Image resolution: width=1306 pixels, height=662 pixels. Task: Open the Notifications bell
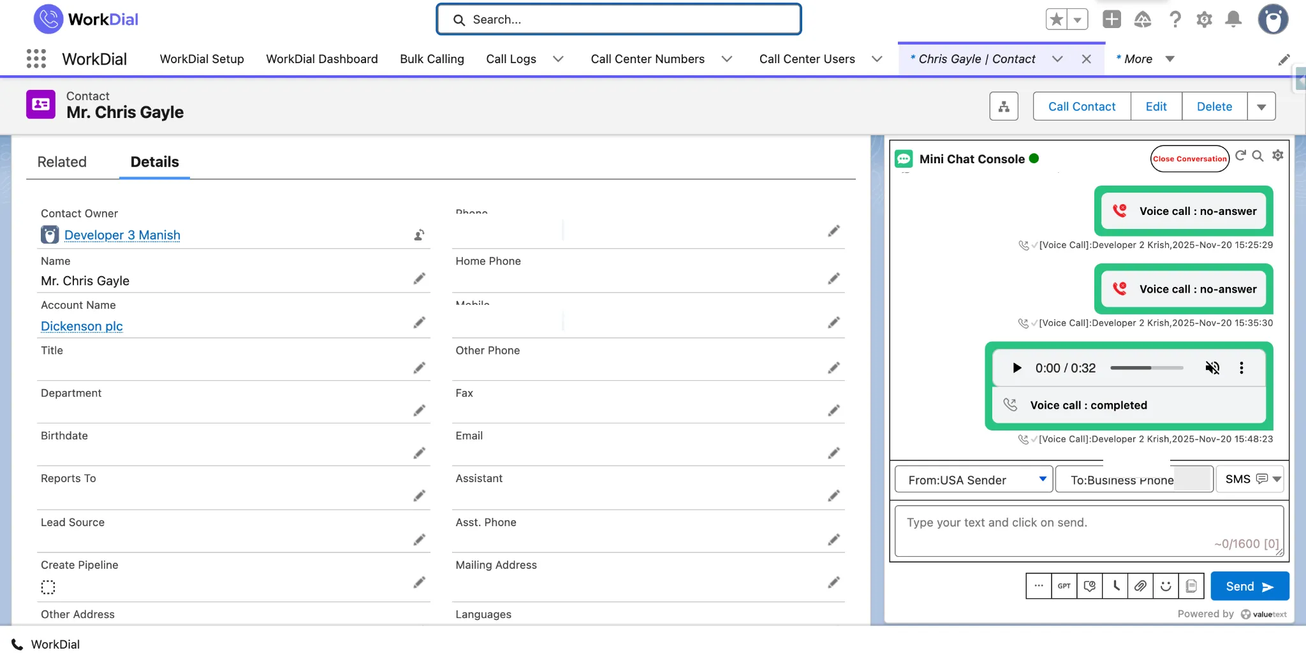click(x=1233, y=19)
